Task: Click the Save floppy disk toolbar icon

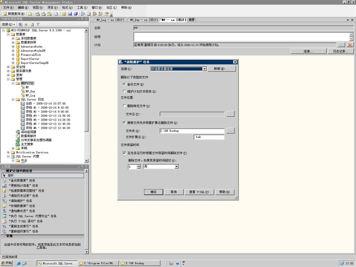Action: click(70, 14)
